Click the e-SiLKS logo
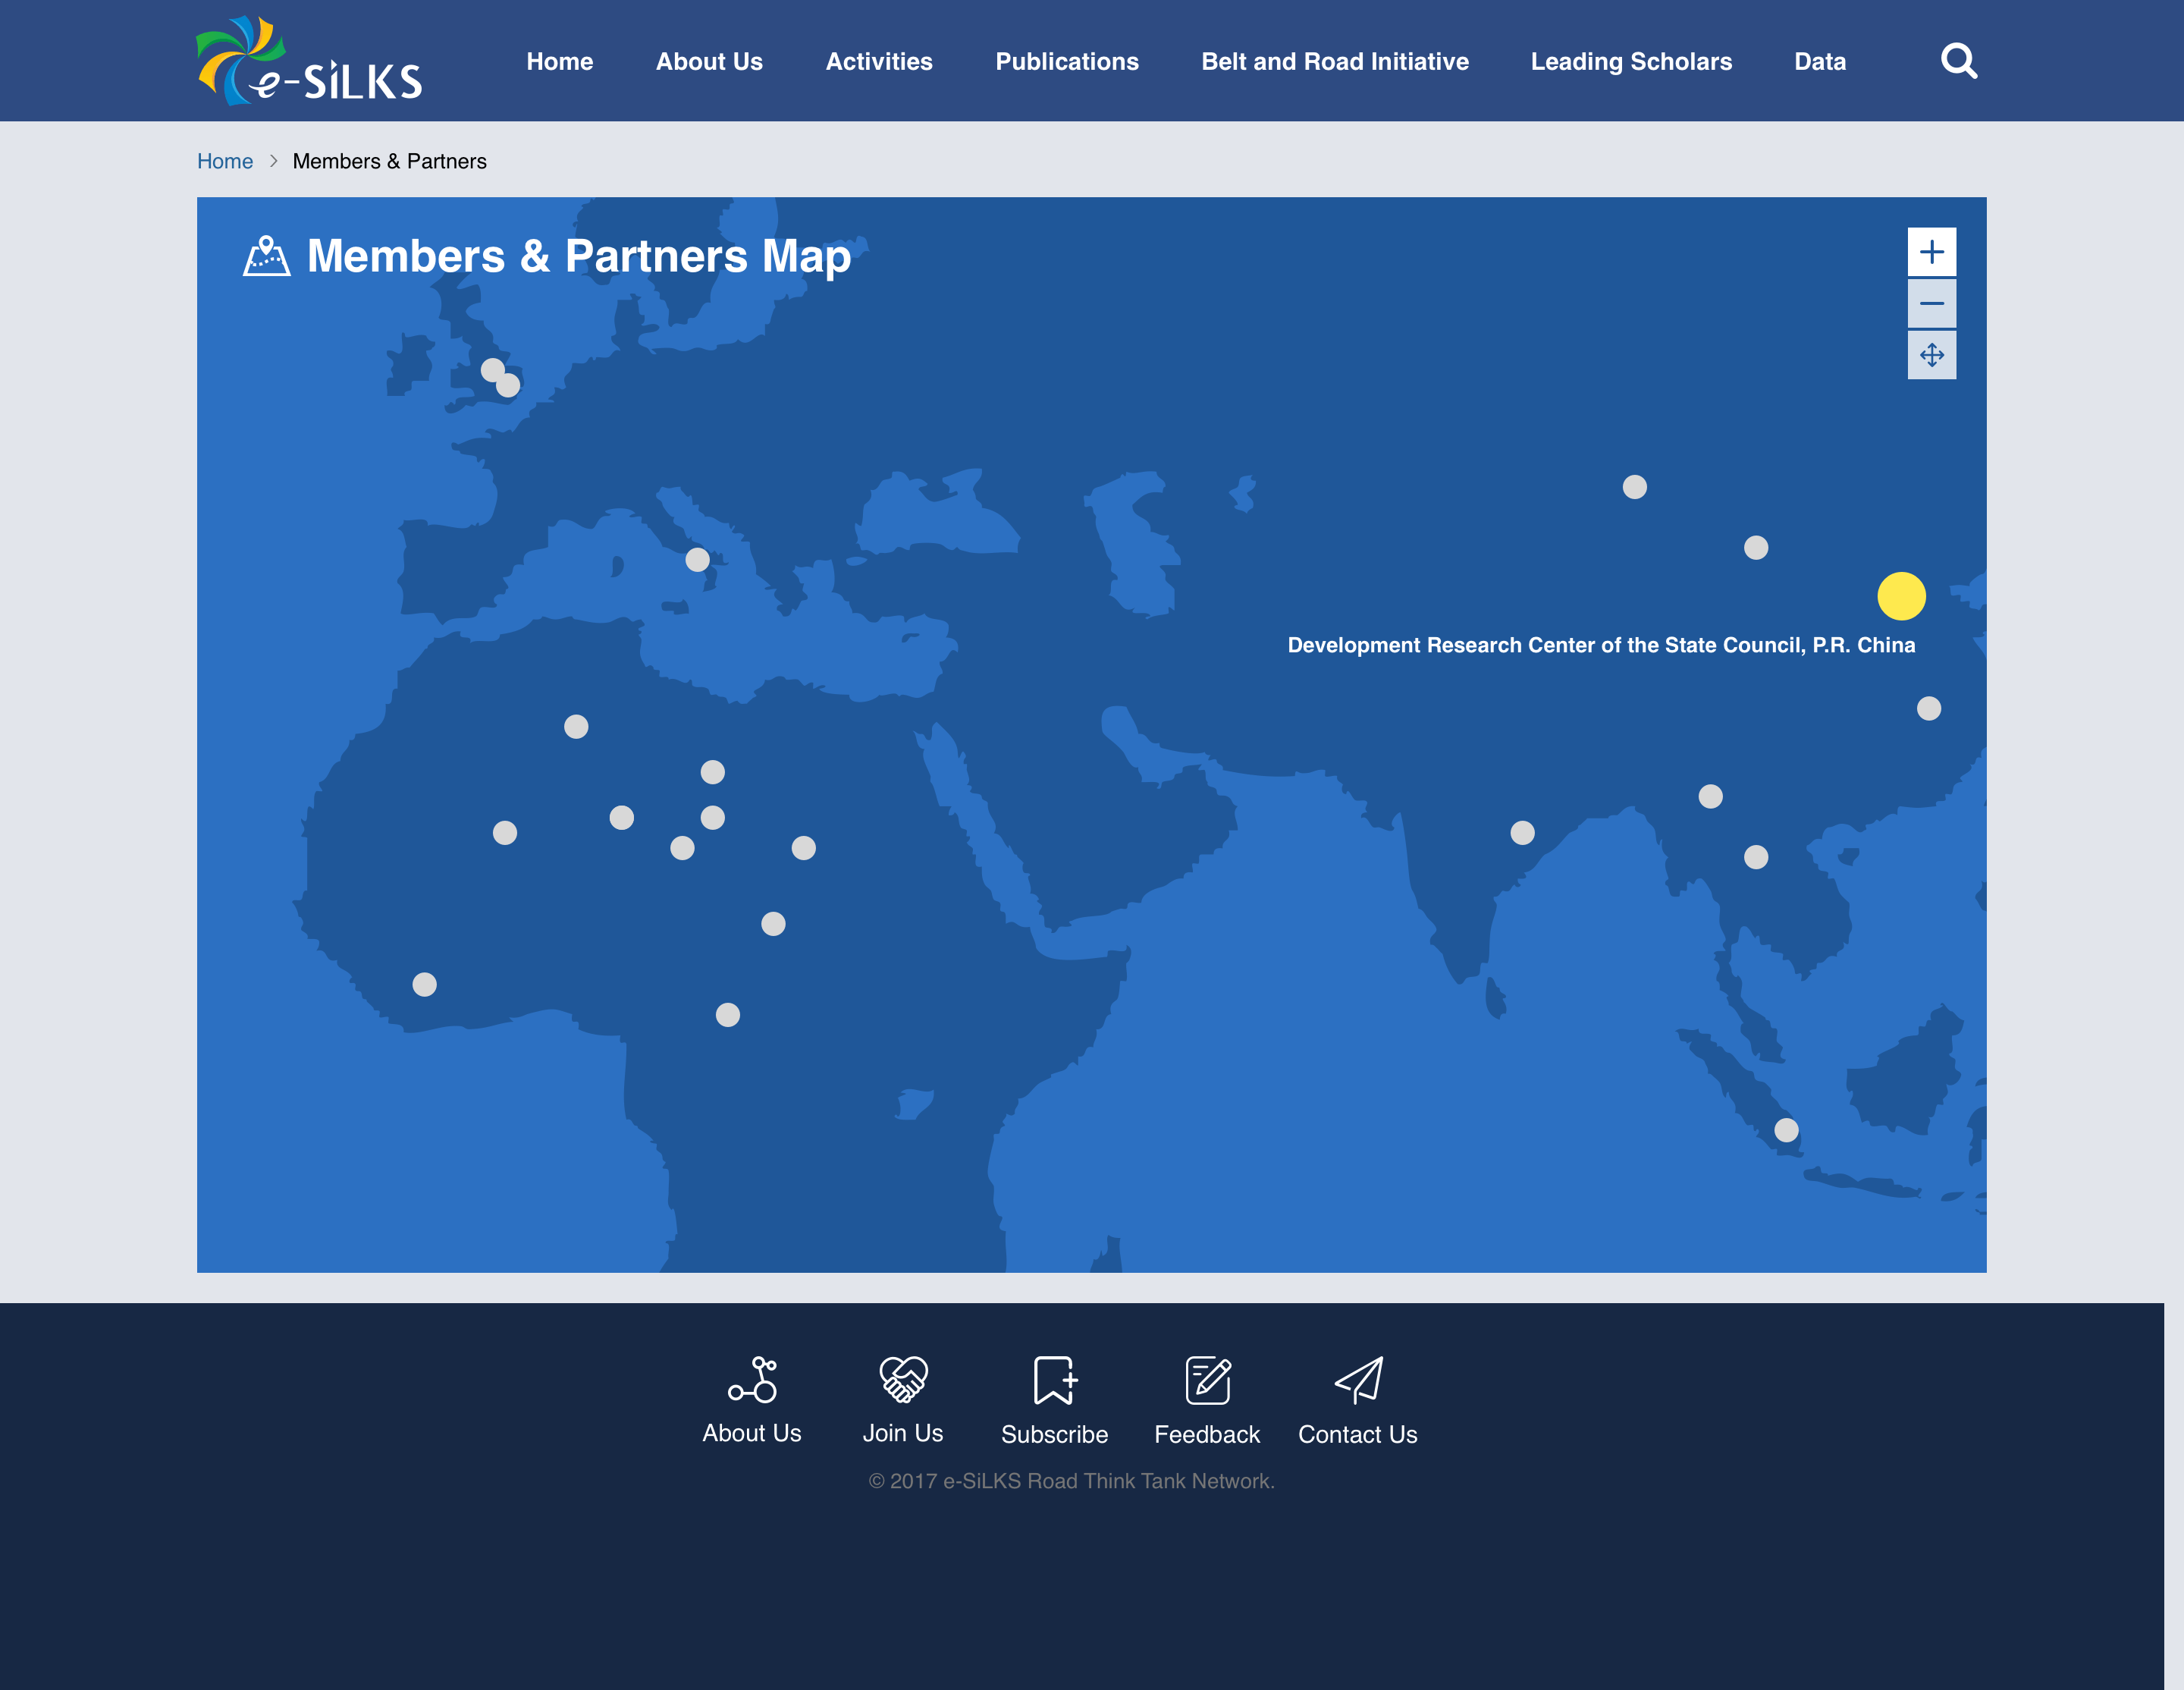The width and height of the screenshot is (2184, 1690). coord(309,61)
